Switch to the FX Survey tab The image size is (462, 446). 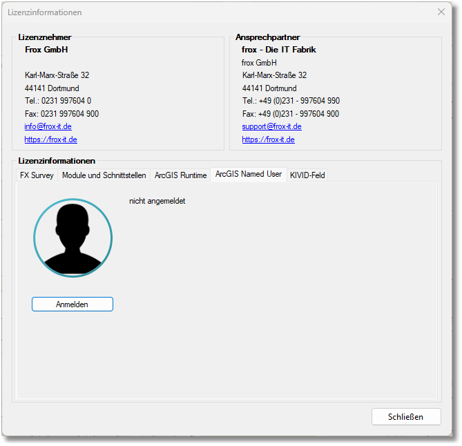pyautogui.click(x=37, y=175)
